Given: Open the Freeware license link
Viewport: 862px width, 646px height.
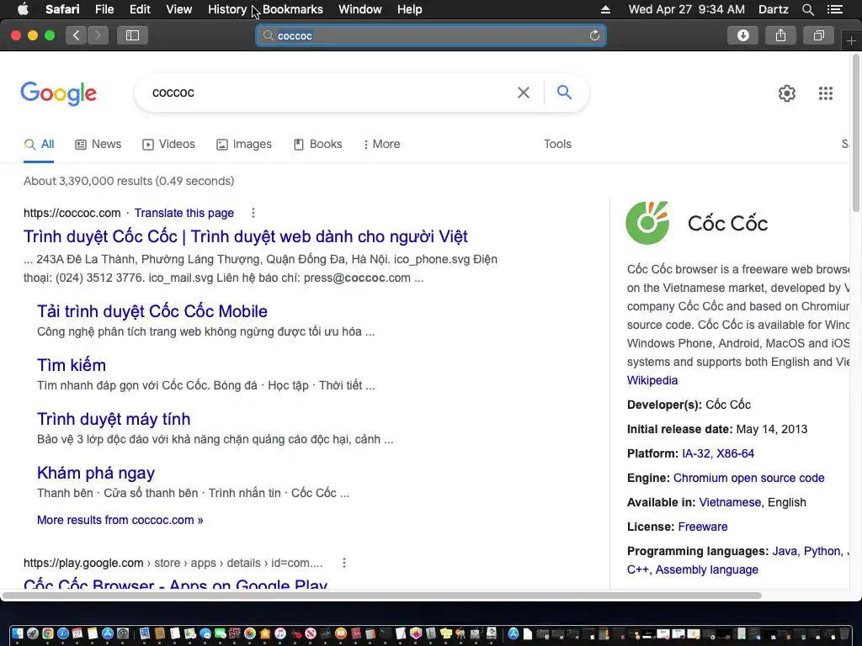Looking at the screenshot, I should [x=703, y=527].
